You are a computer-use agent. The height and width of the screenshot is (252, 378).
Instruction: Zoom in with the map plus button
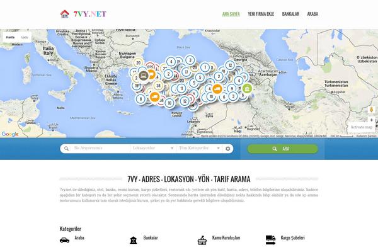point(372,120)
